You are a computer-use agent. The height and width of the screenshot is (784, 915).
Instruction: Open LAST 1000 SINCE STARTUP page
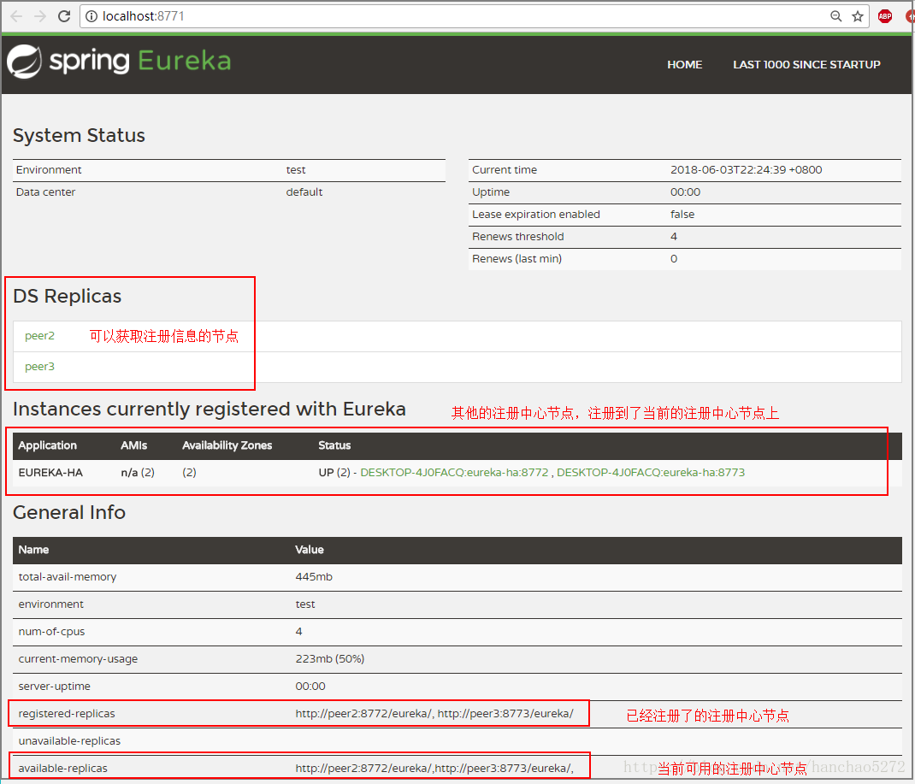[806, 65]
